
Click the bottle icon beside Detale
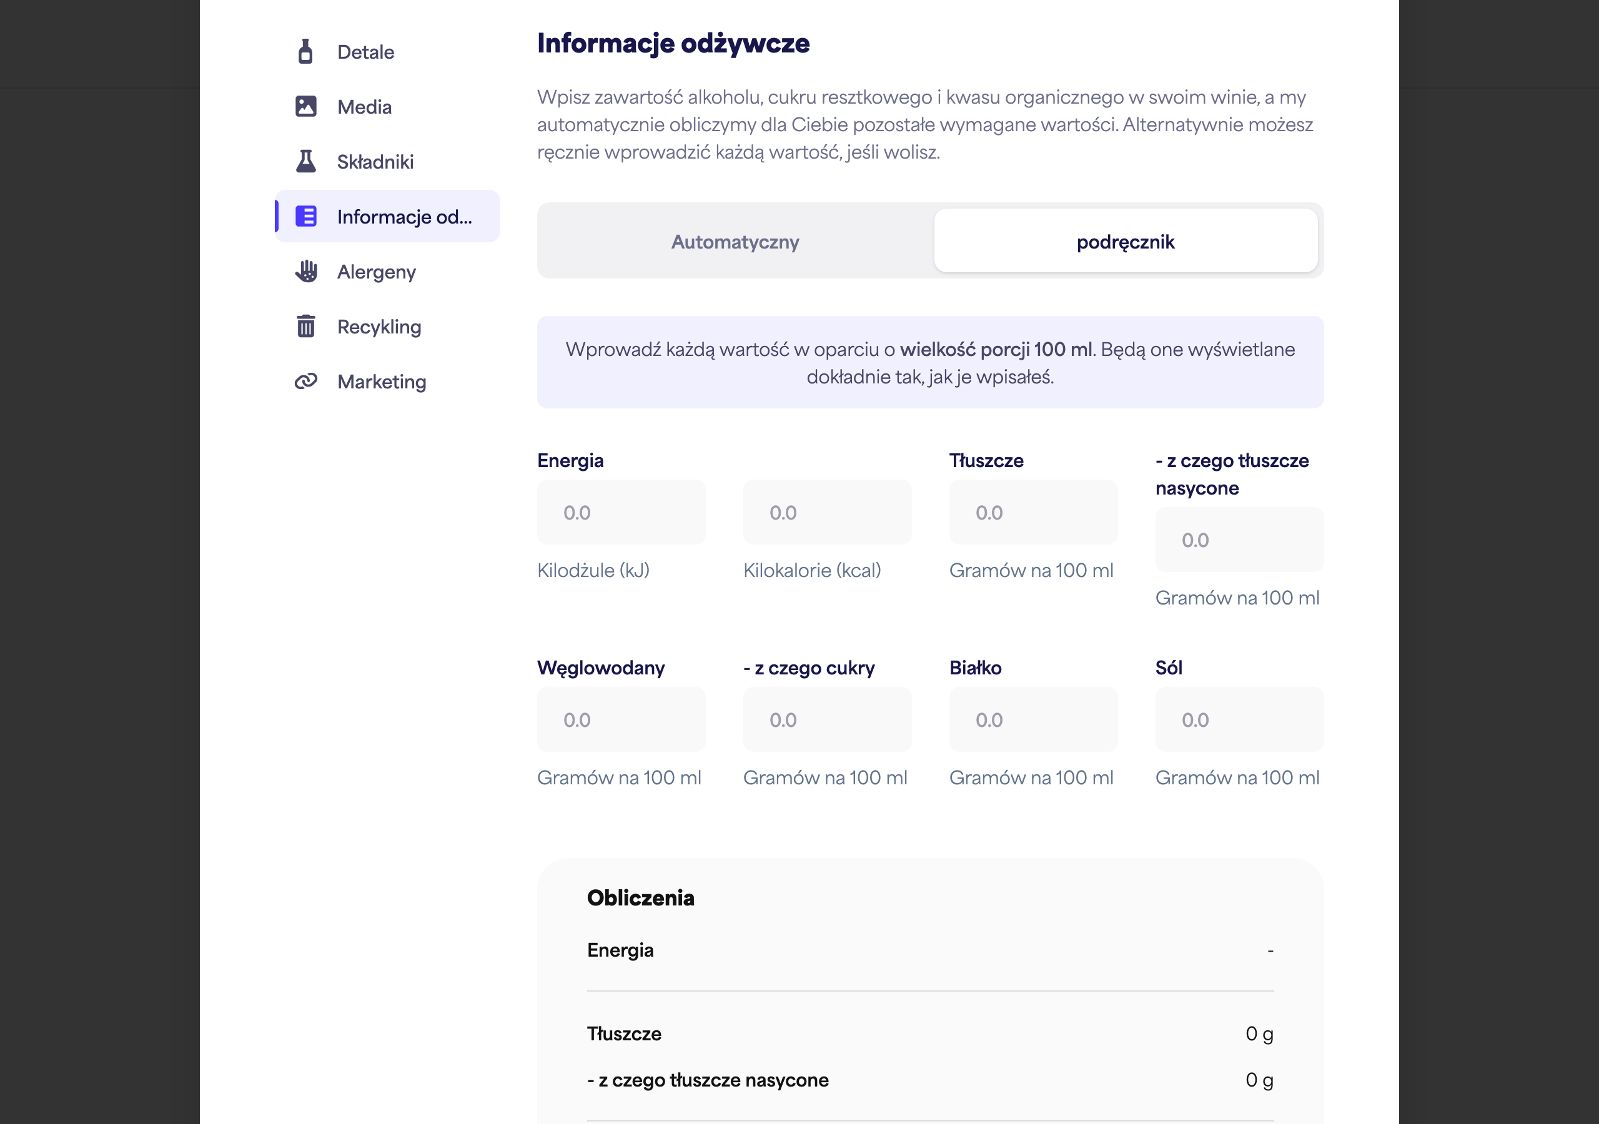[305, 52]
